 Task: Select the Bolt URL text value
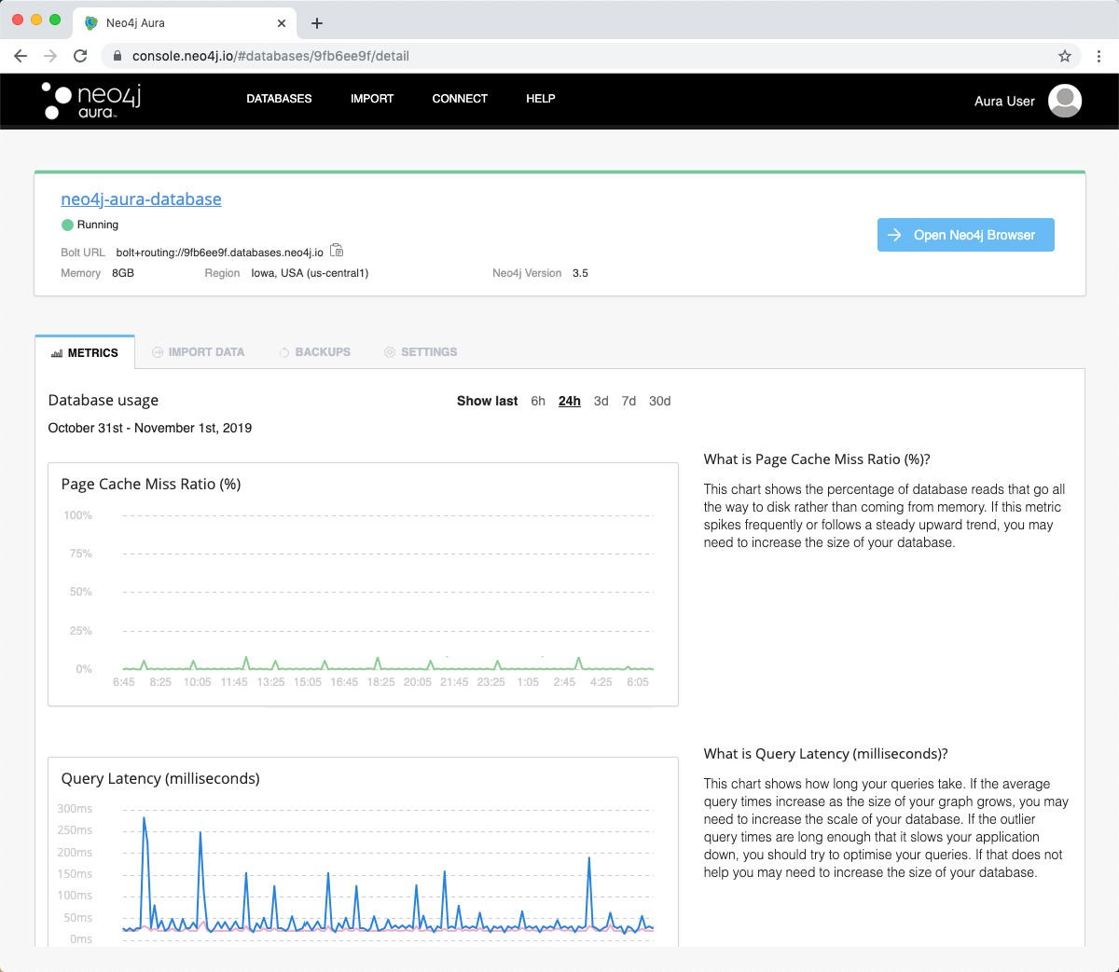220,253
